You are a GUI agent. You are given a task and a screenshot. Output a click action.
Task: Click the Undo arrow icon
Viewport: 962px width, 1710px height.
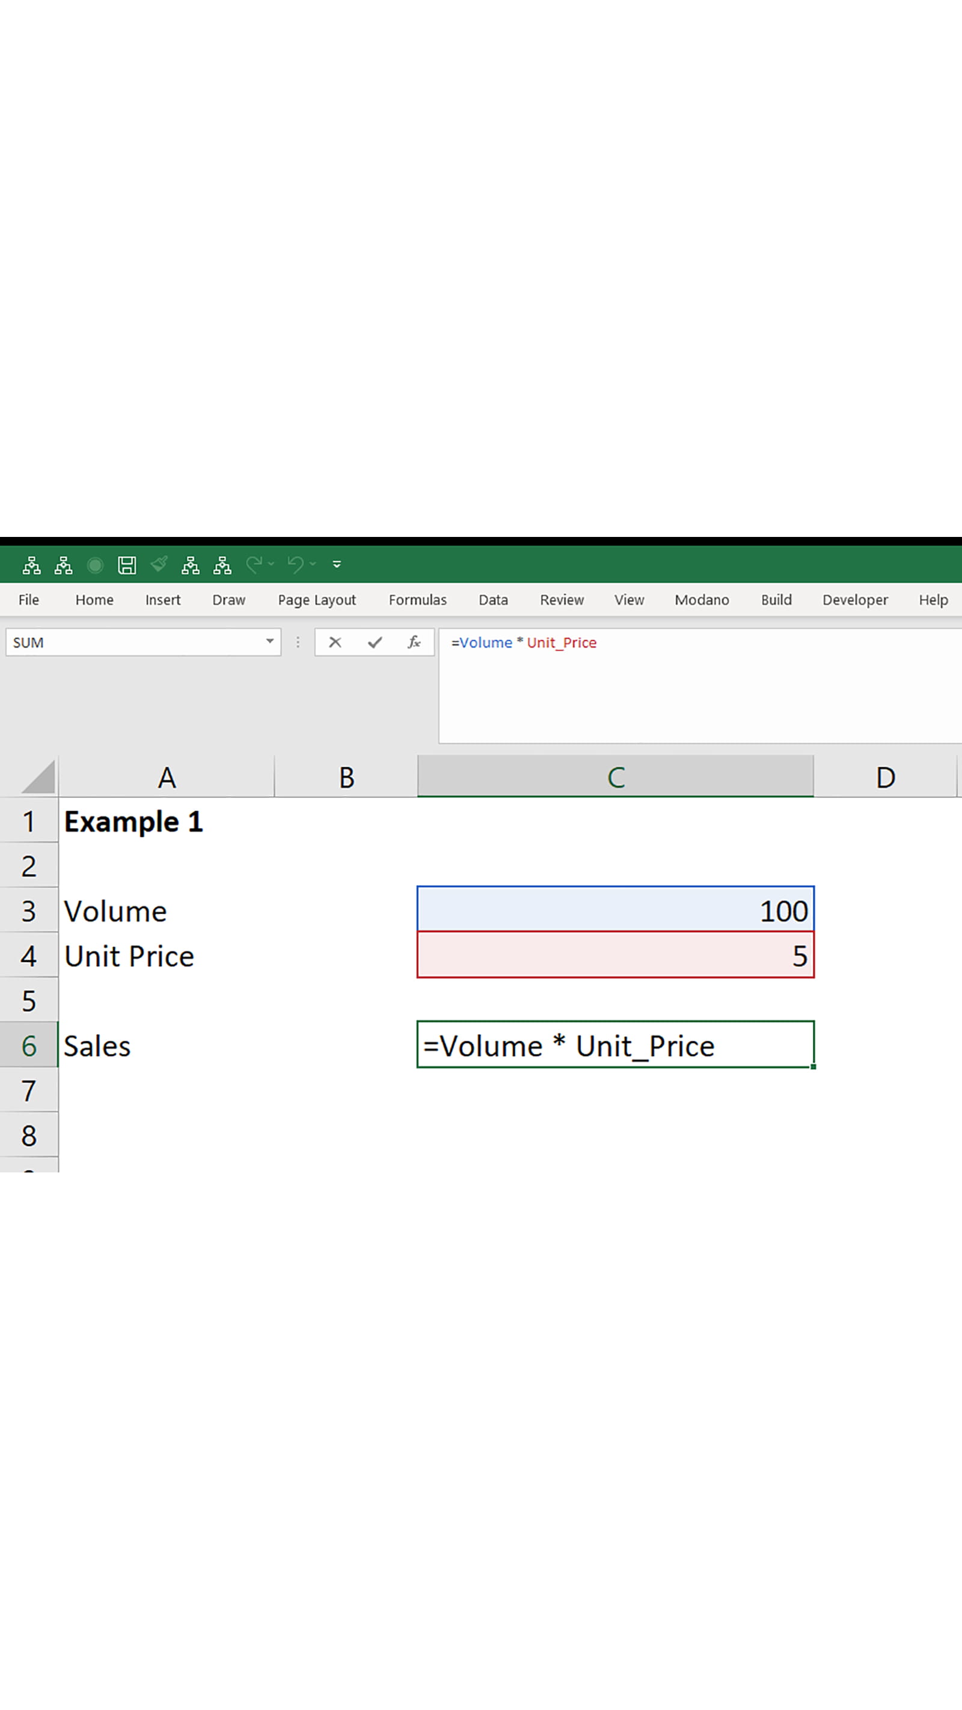coord(295,565)
